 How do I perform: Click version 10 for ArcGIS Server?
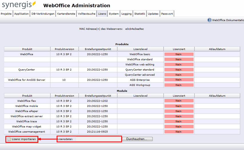[64, 80]
